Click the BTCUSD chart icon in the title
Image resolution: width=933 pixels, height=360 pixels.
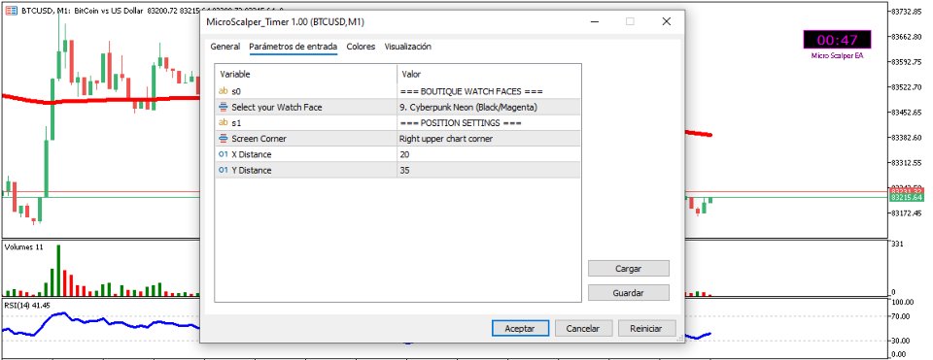(12, 10)
